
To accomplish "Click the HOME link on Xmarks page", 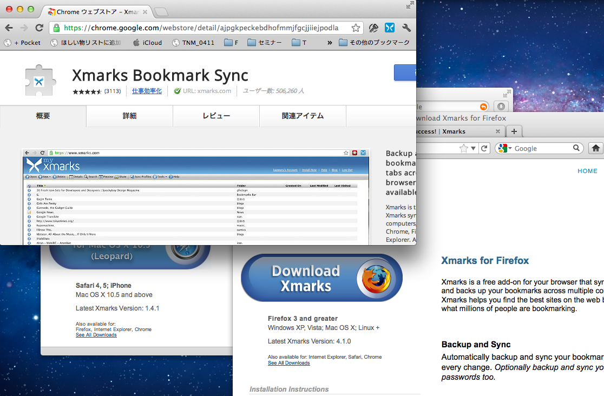I will point(587,171).
